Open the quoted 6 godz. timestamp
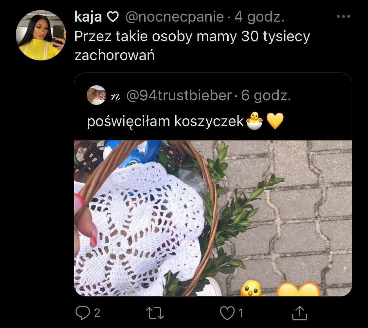This screenshot has height=328, width=368. [266, 95]
